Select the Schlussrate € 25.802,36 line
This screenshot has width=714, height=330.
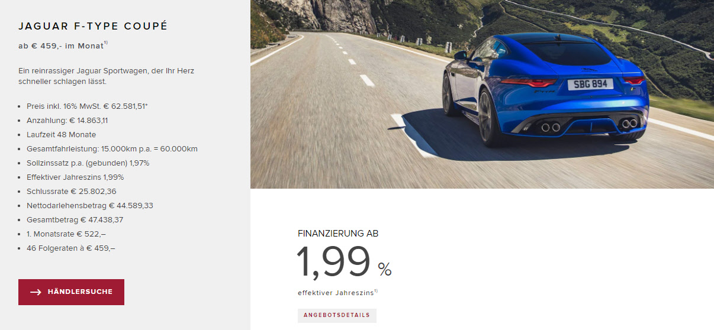72,192
